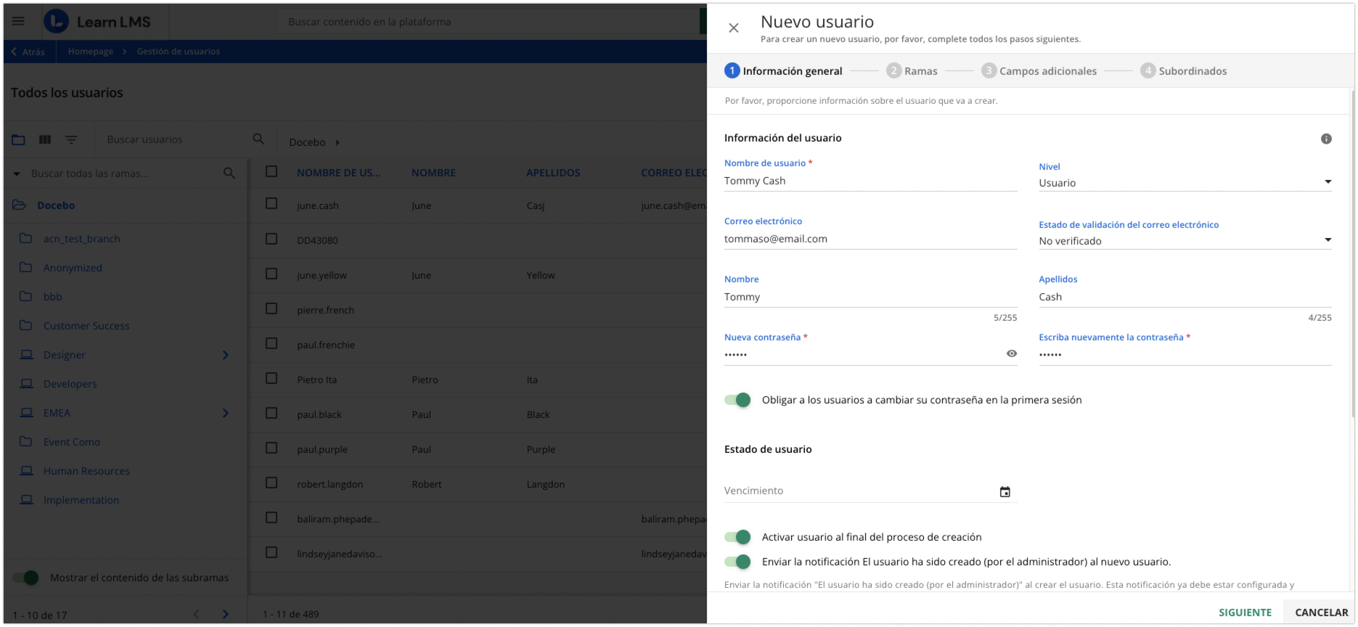
Task: Open the hamburger main menu
Action: pyautogui.click(x=19, y=21)
